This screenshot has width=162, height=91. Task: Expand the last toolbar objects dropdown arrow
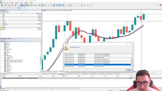click(92, 5)
